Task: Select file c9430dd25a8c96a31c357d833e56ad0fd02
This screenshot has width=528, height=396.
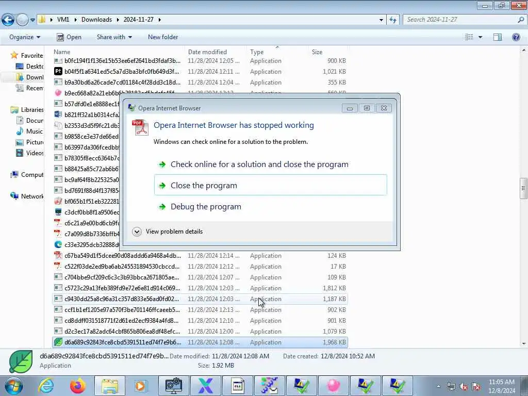Action: click(201, 299)
